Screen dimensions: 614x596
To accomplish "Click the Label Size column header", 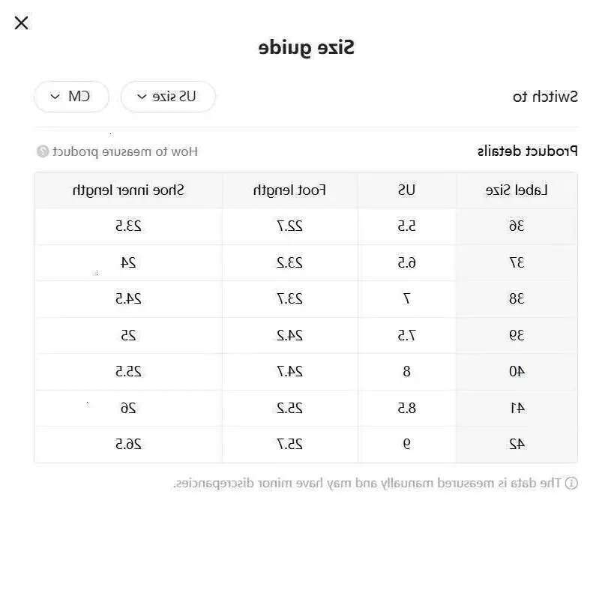I will point(517,190).
